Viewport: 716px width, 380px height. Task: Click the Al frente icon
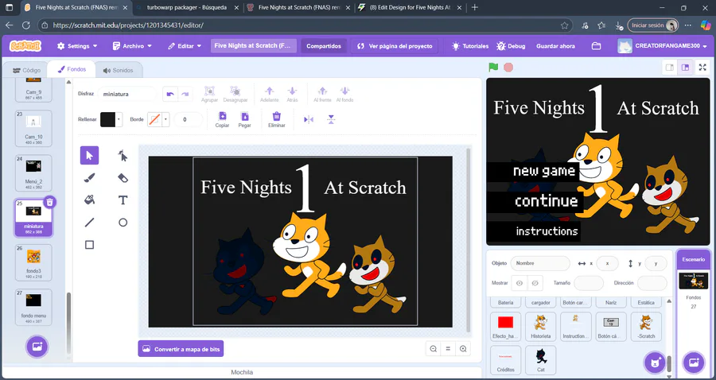pos(322,94)
